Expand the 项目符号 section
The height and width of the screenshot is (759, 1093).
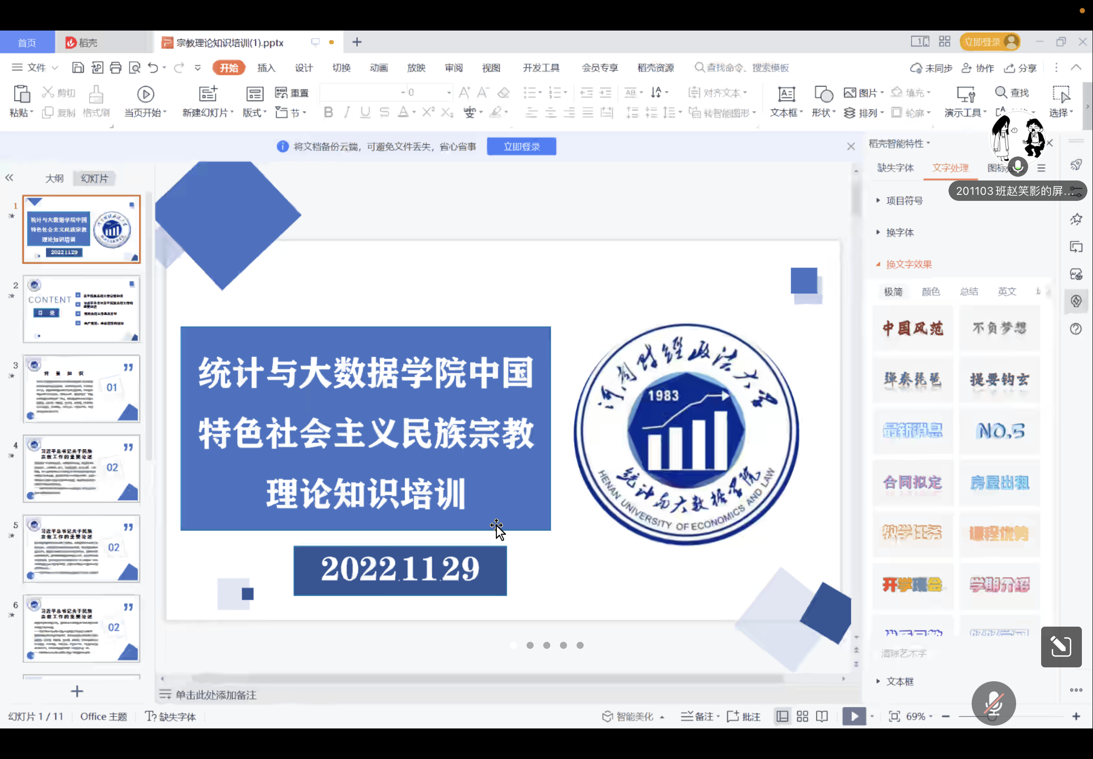point(904,201)
